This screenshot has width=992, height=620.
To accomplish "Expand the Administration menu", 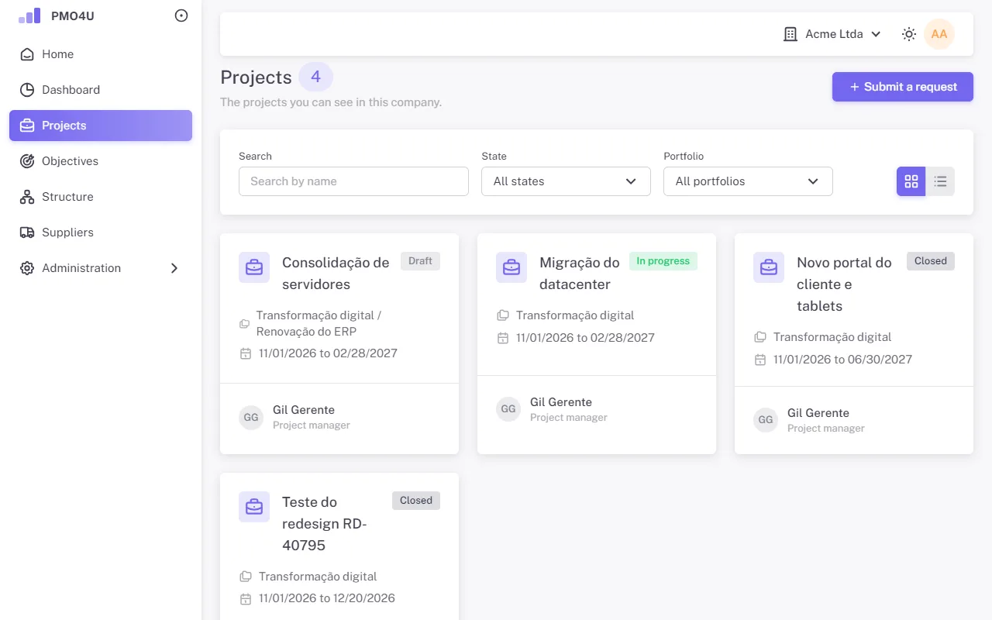I will [101, 268].
